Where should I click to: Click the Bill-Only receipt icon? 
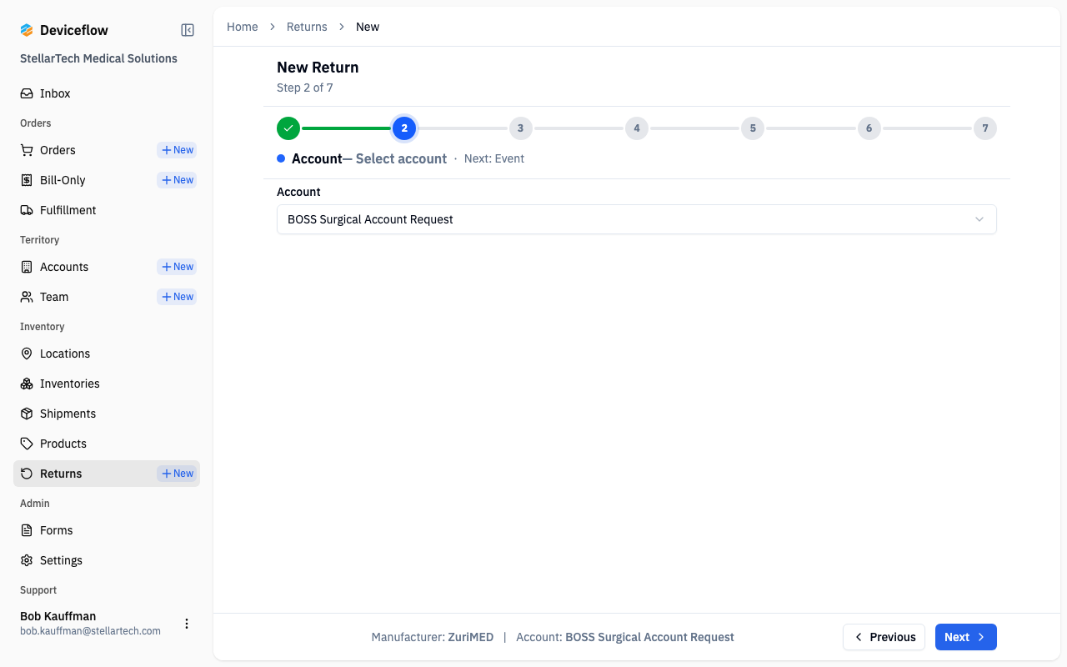click(x=27, y=180)
